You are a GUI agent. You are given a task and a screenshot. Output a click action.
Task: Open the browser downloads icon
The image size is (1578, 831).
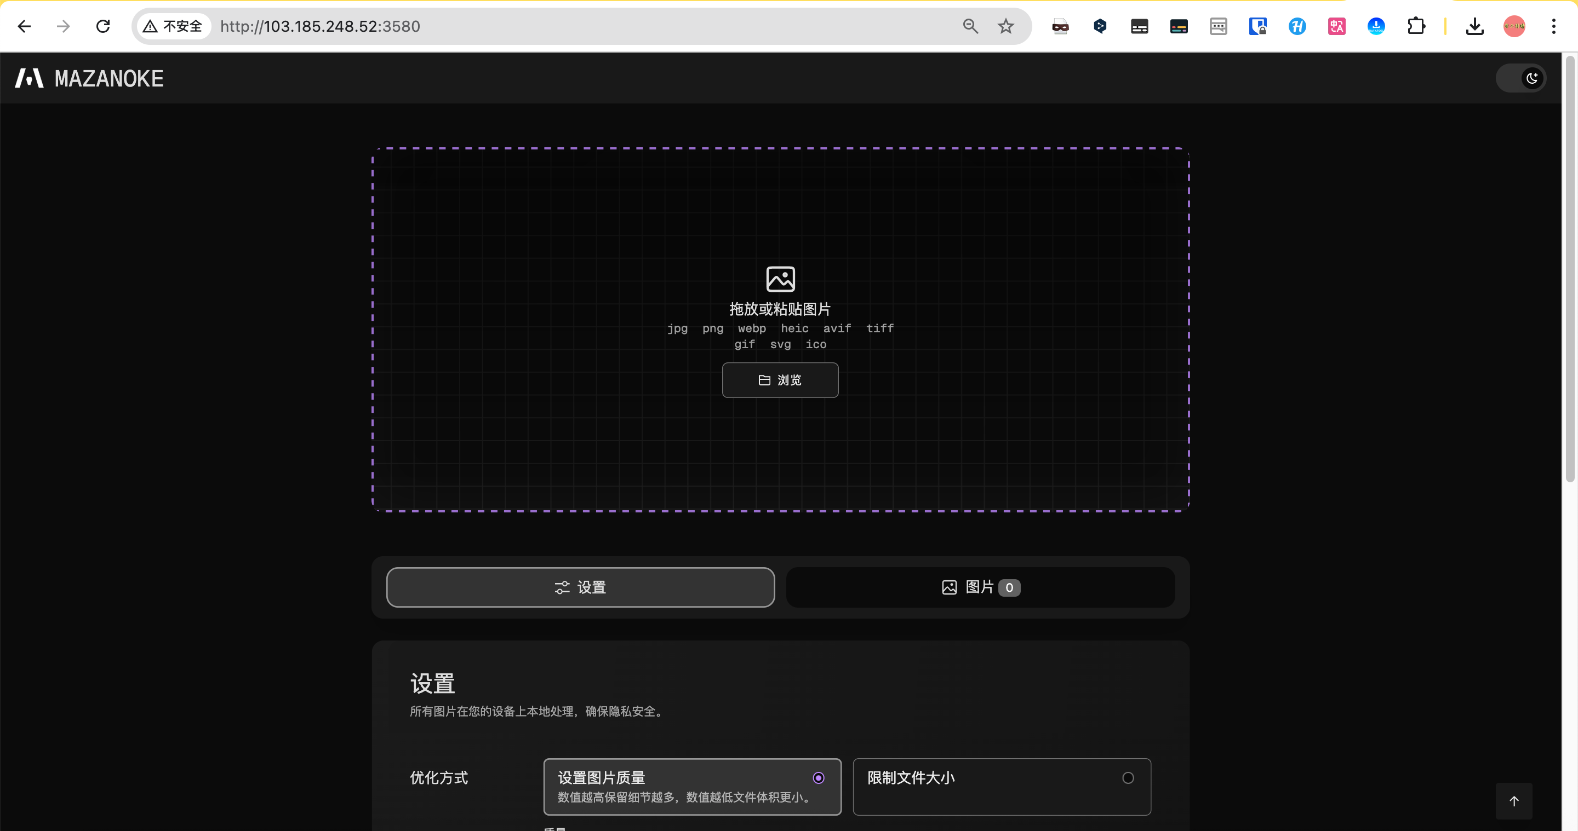[1475, 26]
